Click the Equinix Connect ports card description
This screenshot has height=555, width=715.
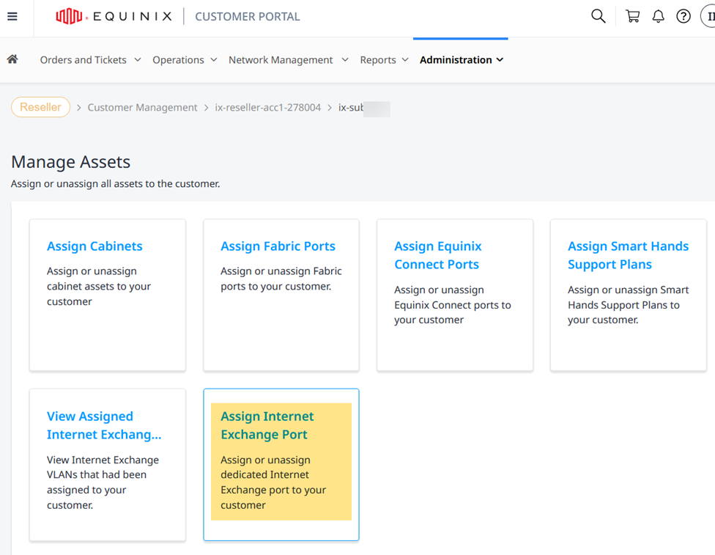452,305
